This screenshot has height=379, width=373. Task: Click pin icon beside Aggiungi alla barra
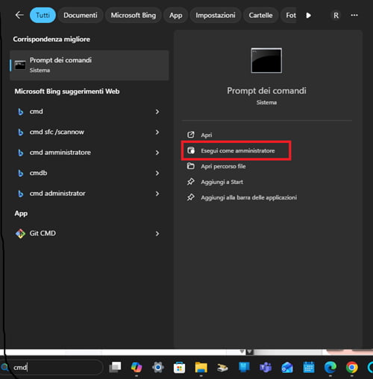pyautogui.click(x=191, y=197)
